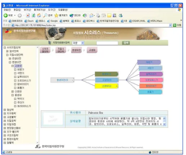186x155 pixels.
Task: Click the yellow Discuss note icon
Action: [109, 15]
